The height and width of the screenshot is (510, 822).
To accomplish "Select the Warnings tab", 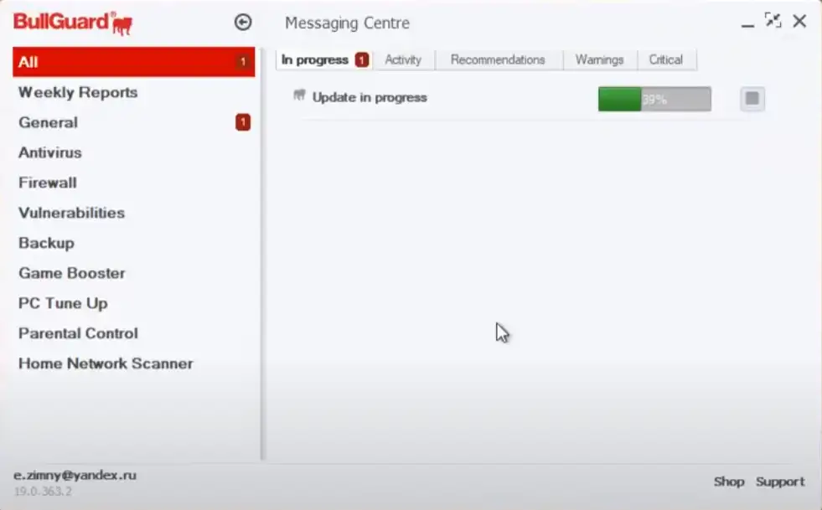I will 599,59.
